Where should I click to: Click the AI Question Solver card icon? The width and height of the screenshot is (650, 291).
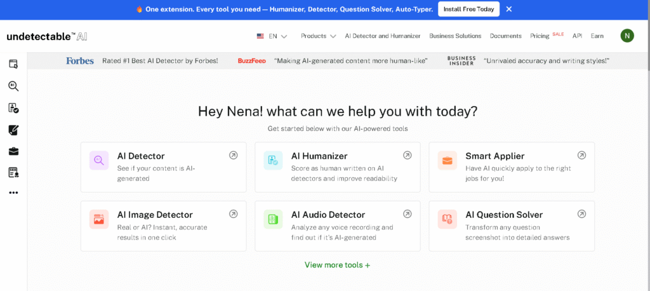tap(448, 219)
